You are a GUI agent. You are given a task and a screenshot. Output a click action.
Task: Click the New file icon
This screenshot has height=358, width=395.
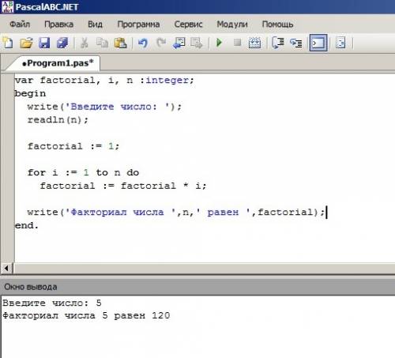[x=8, y=43]
